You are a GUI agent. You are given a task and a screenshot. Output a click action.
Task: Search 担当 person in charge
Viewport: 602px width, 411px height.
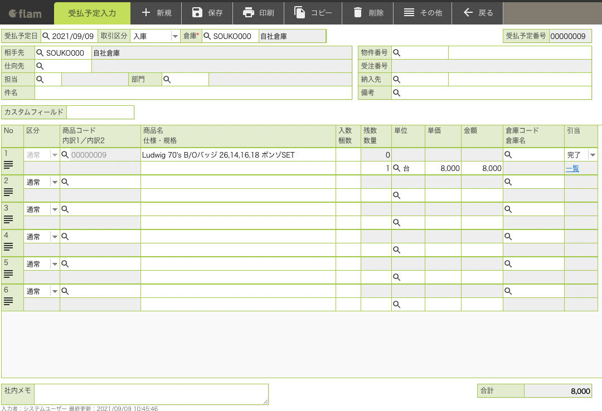tap(40, 80)
